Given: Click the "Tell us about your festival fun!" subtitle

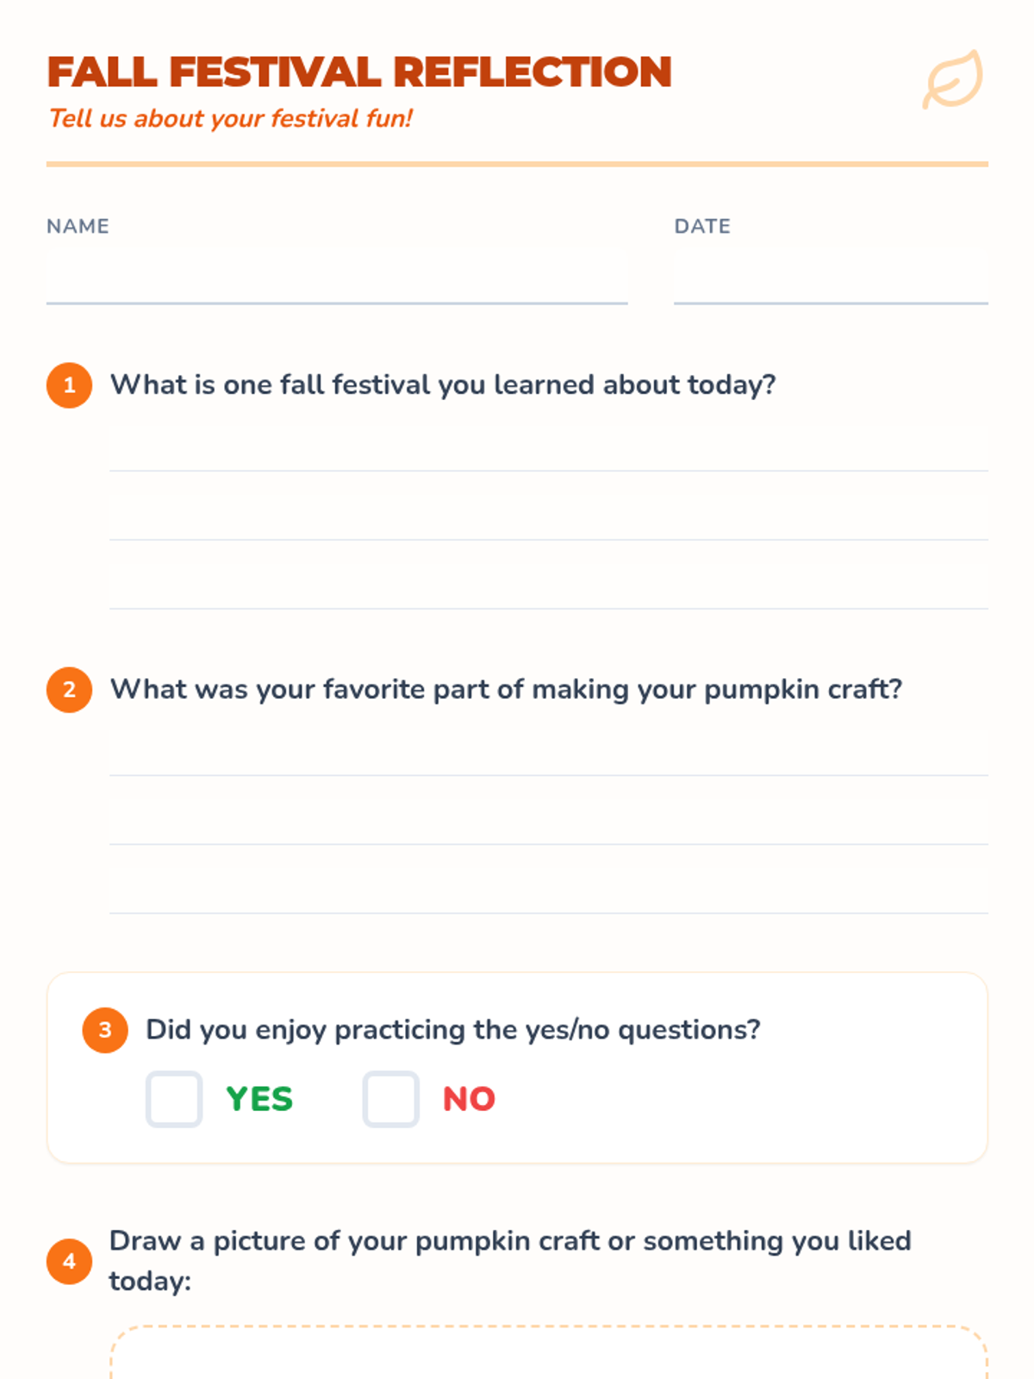Looking at the screenshot, I should [x=231, y=118].
